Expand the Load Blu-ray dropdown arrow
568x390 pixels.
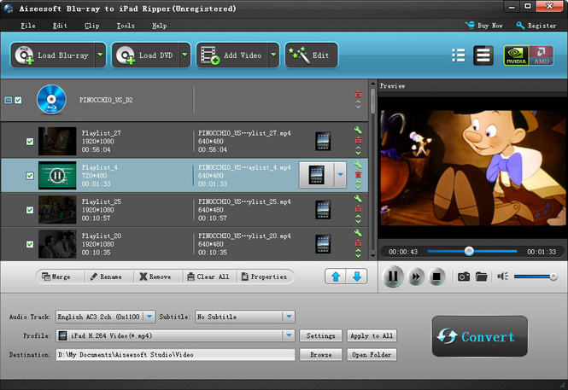(x=100, y=55)
